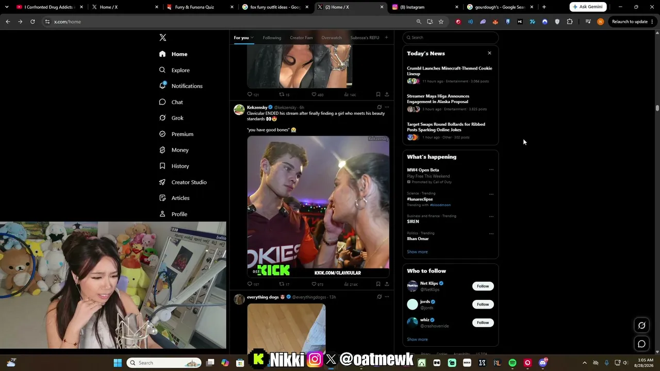Reply to the Kekzensky post
The height and width of the screenshot is (371, 660).
(x=250, y=284)
